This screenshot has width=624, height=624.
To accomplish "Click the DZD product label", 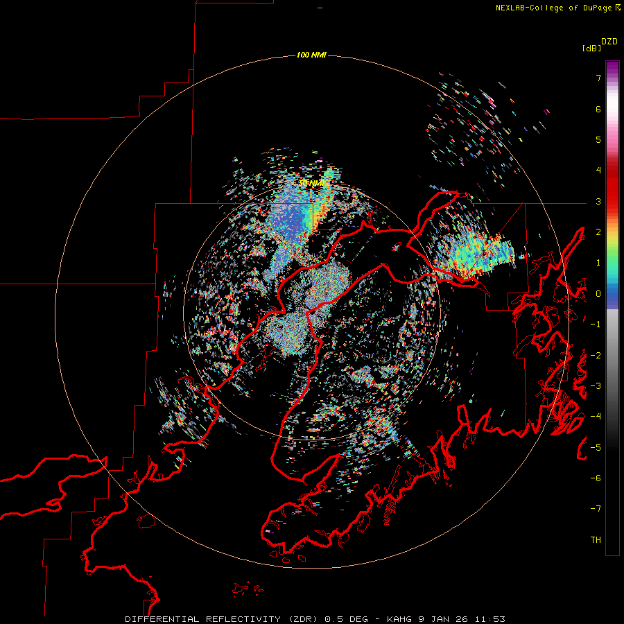I will [x=609, y=42].
